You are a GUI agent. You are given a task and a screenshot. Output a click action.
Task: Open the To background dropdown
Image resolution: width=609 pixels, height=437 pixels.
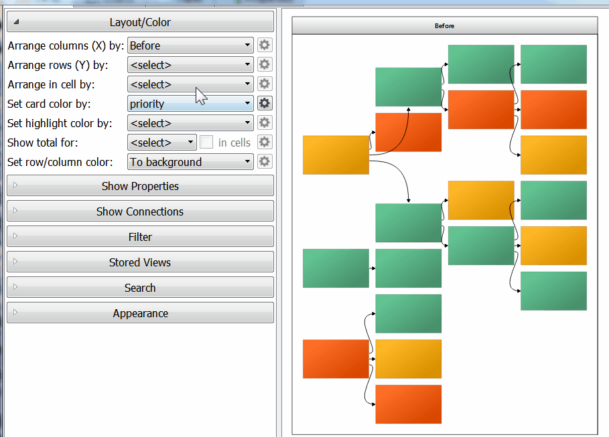point(190,162)
